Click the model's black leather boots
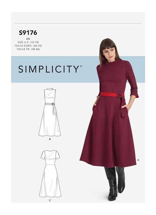Viewport: 156px width, 215px height. [115, 183]
